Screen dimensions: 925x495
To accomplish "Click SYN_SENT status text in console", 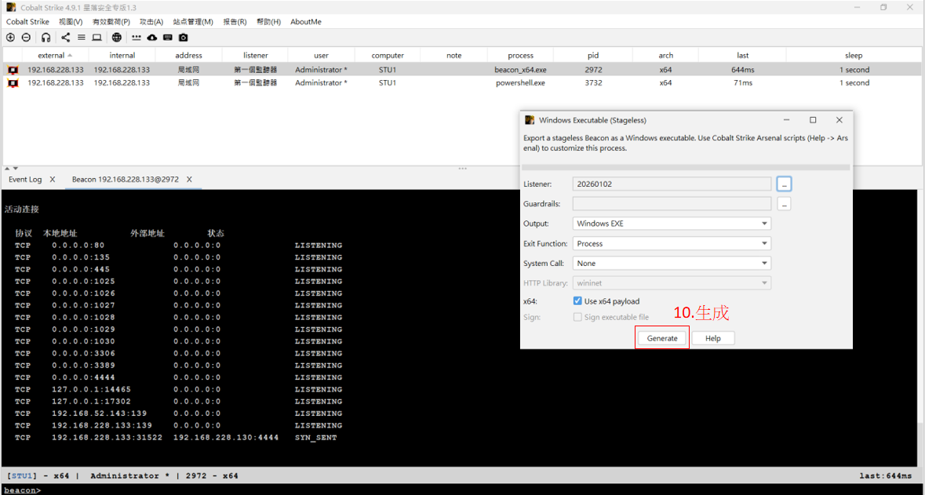I will (x=316, y=438).
